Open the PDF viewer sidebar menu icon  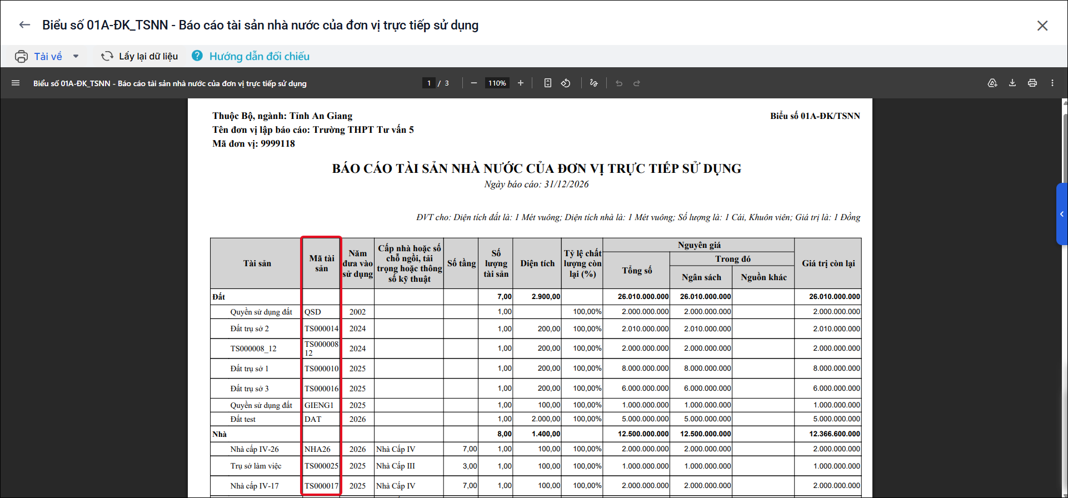coord(16,83)
